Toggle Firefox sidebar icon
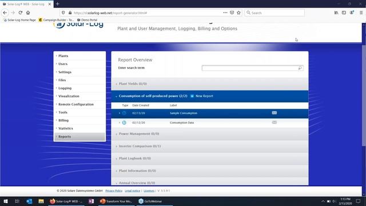 (x=344, y=13)
